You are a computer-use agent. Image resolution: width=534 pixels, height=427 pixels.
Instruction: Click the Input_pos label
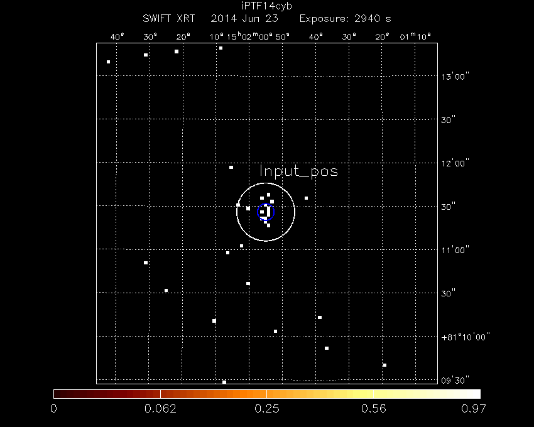(298, 171)
